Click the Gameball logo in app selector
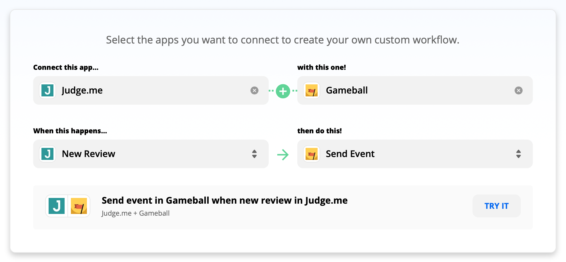The height and width of the screenshot is (262, 566). pyautogui.click(x=312, y=90)
